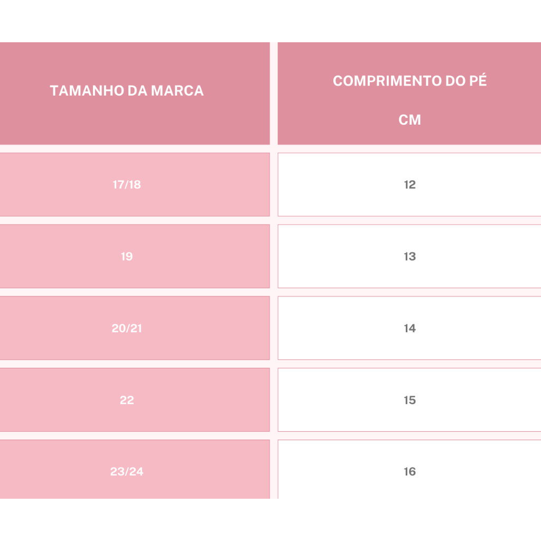Click the foot length value for size 22
This screenshot has height=541, width=541.
point(409,400)
